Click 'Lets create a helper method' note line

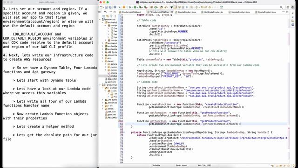[45, 126]
